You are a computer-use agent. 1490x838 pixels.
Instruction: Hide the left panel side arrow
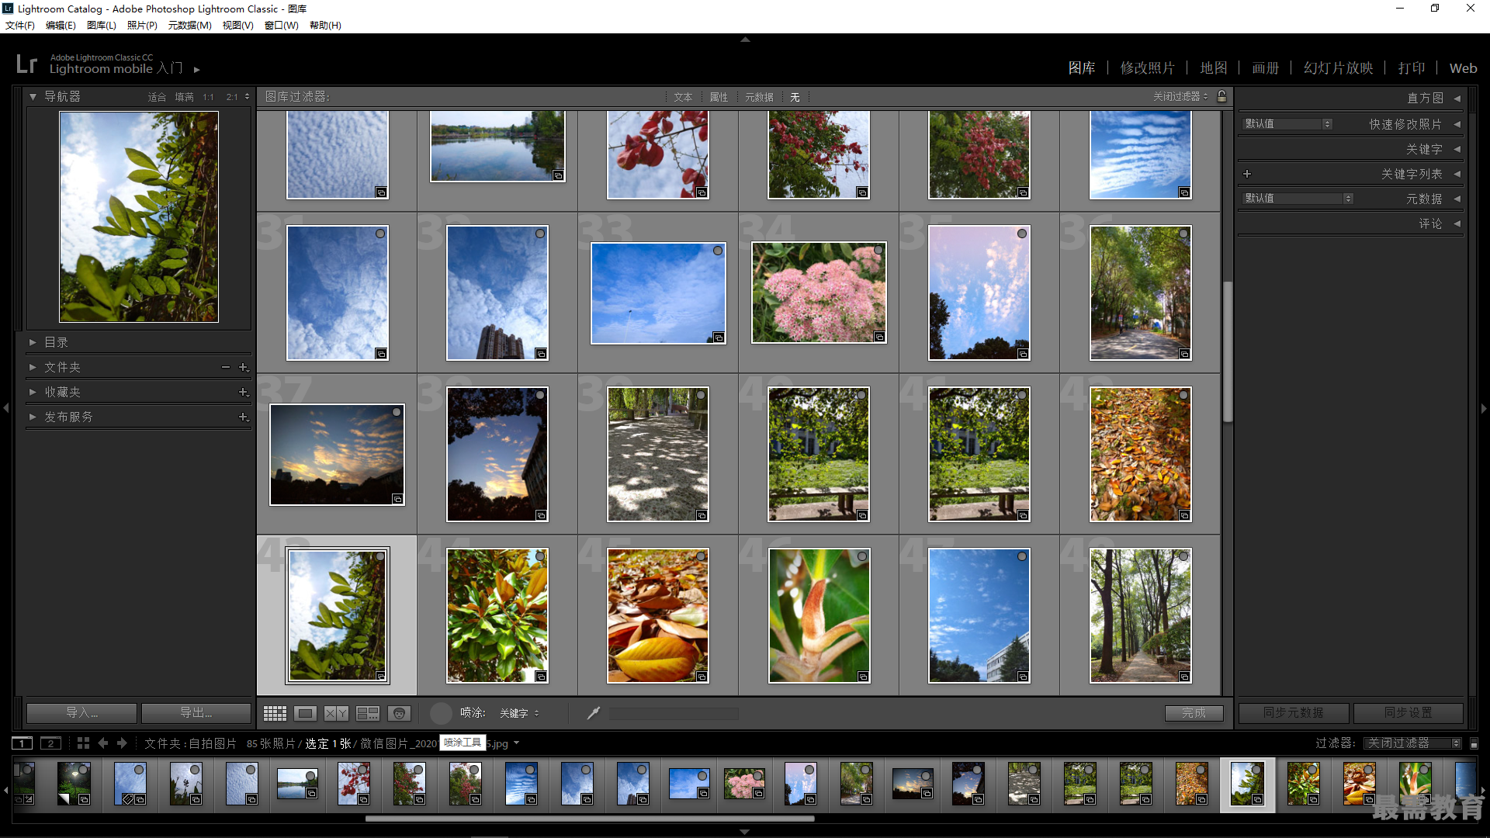[6, 407]
